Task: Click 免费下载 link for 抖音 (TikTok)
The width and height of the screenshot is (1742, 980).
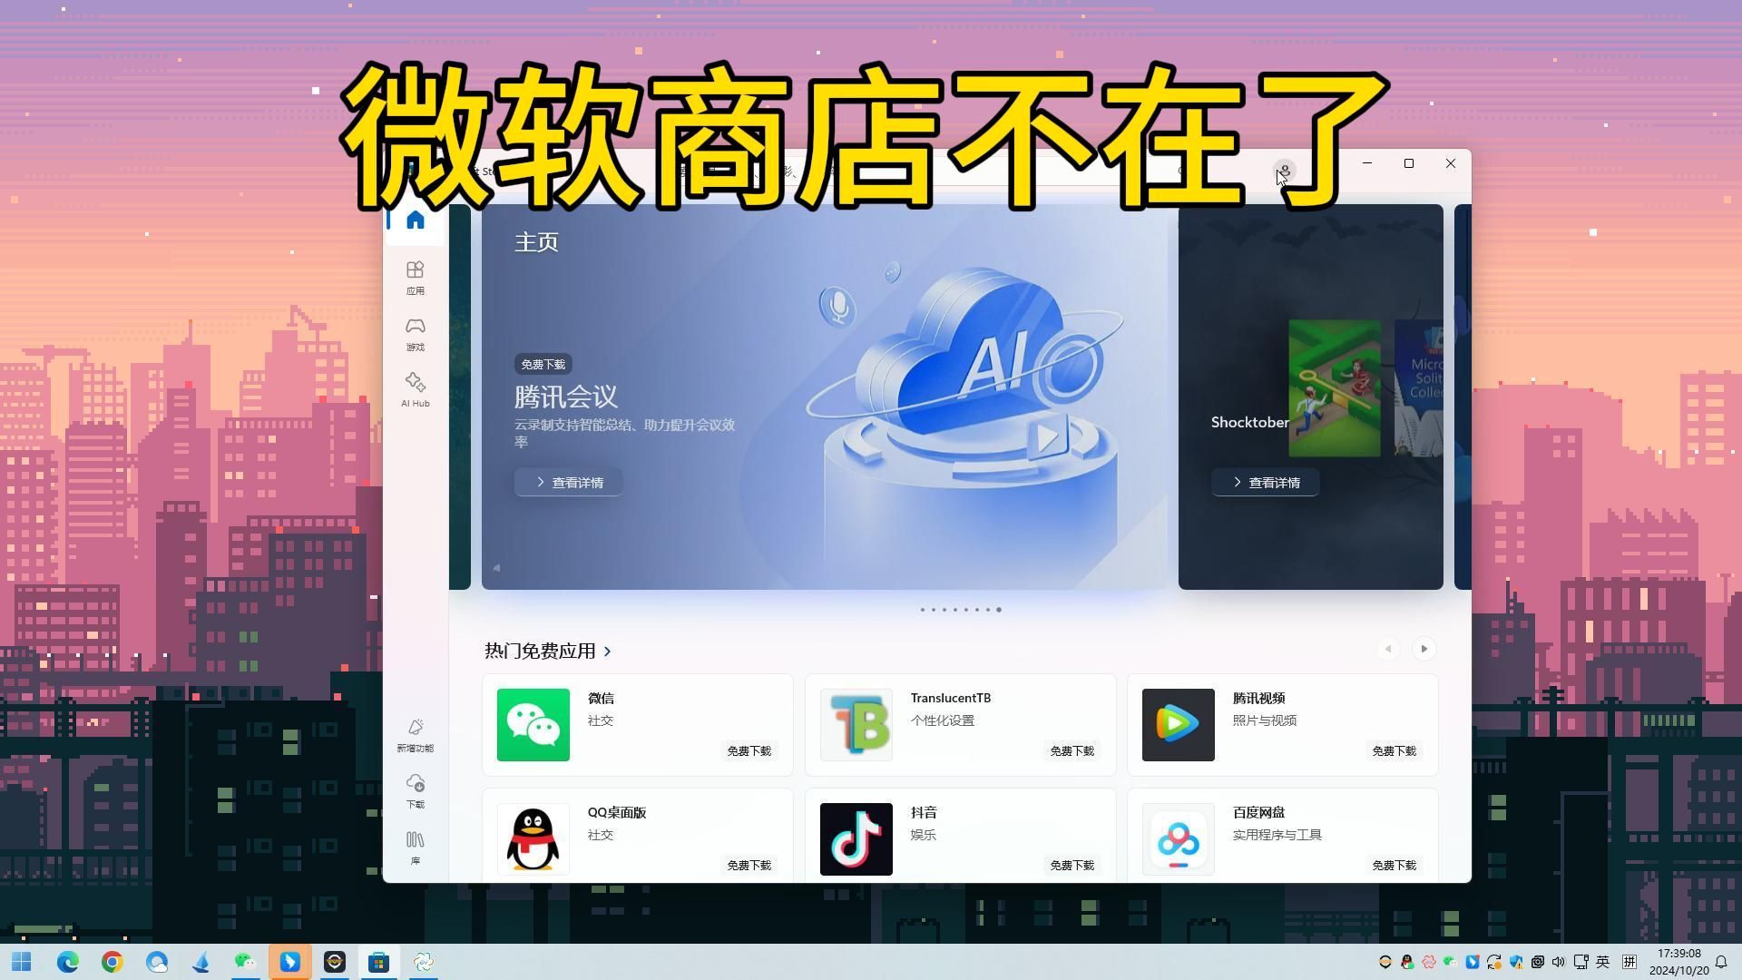Action: (1070, 865)
